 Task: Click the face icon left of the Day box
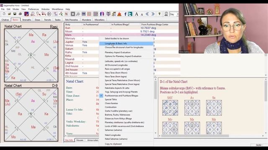(x=166, y=14)
